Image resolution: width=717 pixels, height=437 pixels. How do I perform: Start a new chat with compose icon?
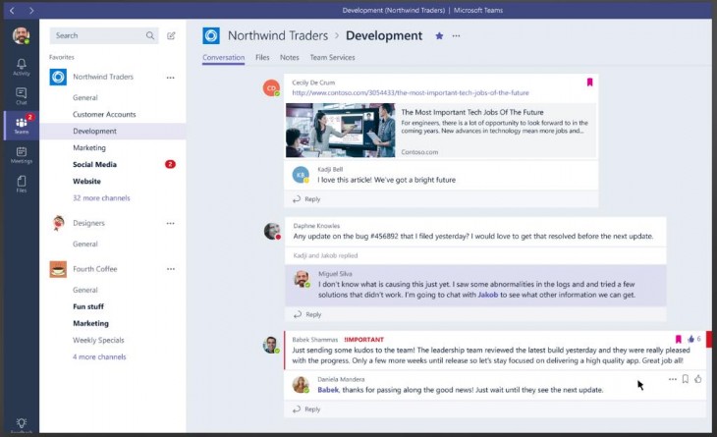(x=171, y=35)
